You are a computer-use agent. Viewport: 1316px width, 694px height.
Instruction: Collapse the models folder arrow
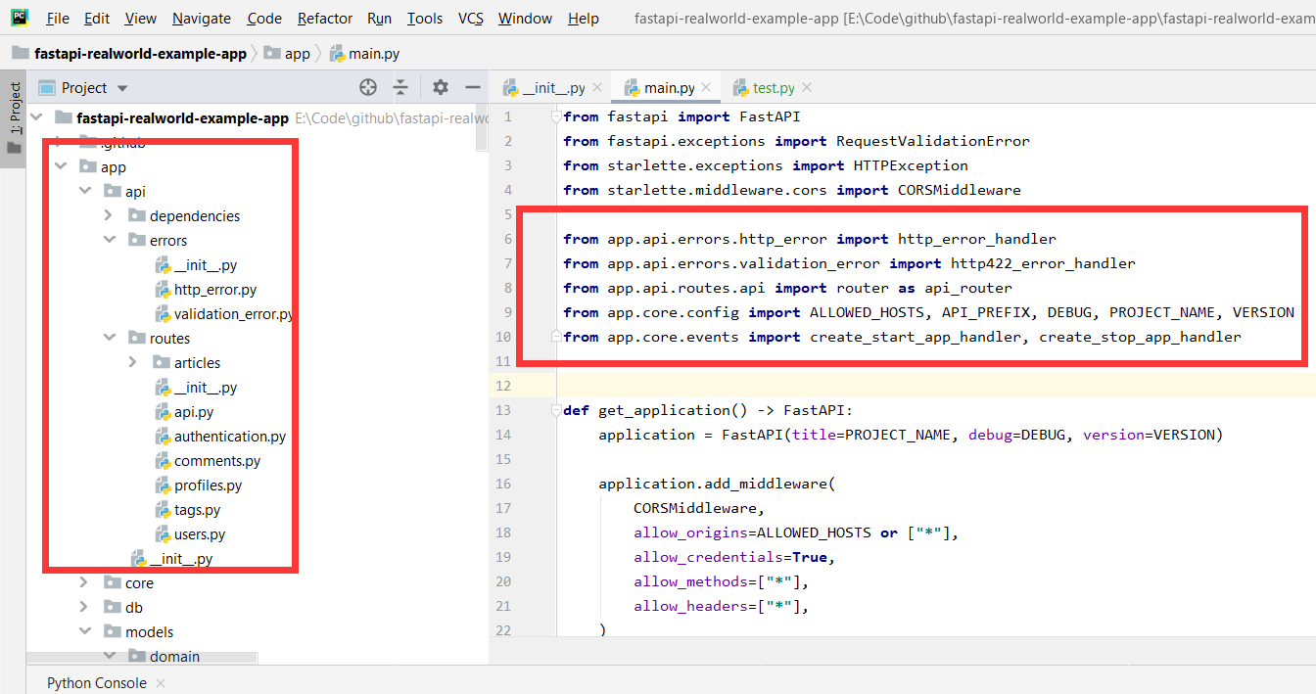(85, 632)
